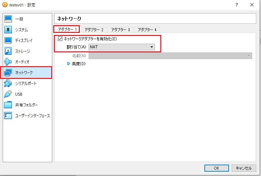Close the testsv01 設定 dialog
This screenshot has height=176, width=261.
252,5
